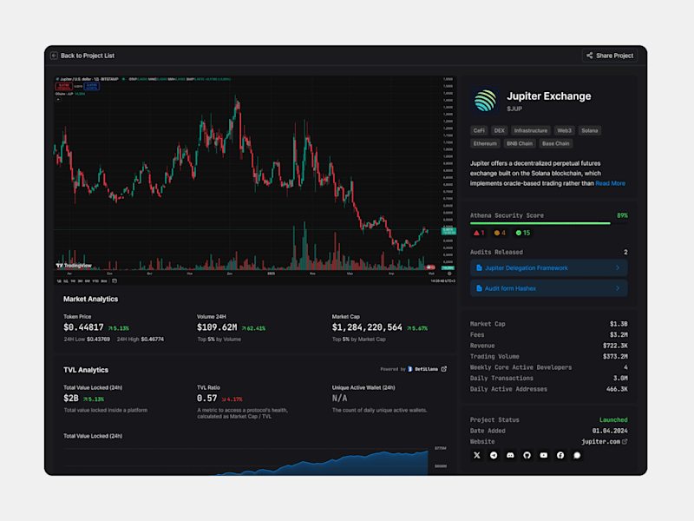The image size is (694, 521).
Task: Open Read More in the project description
Action: pyautogui.click(x=610, y=183)
